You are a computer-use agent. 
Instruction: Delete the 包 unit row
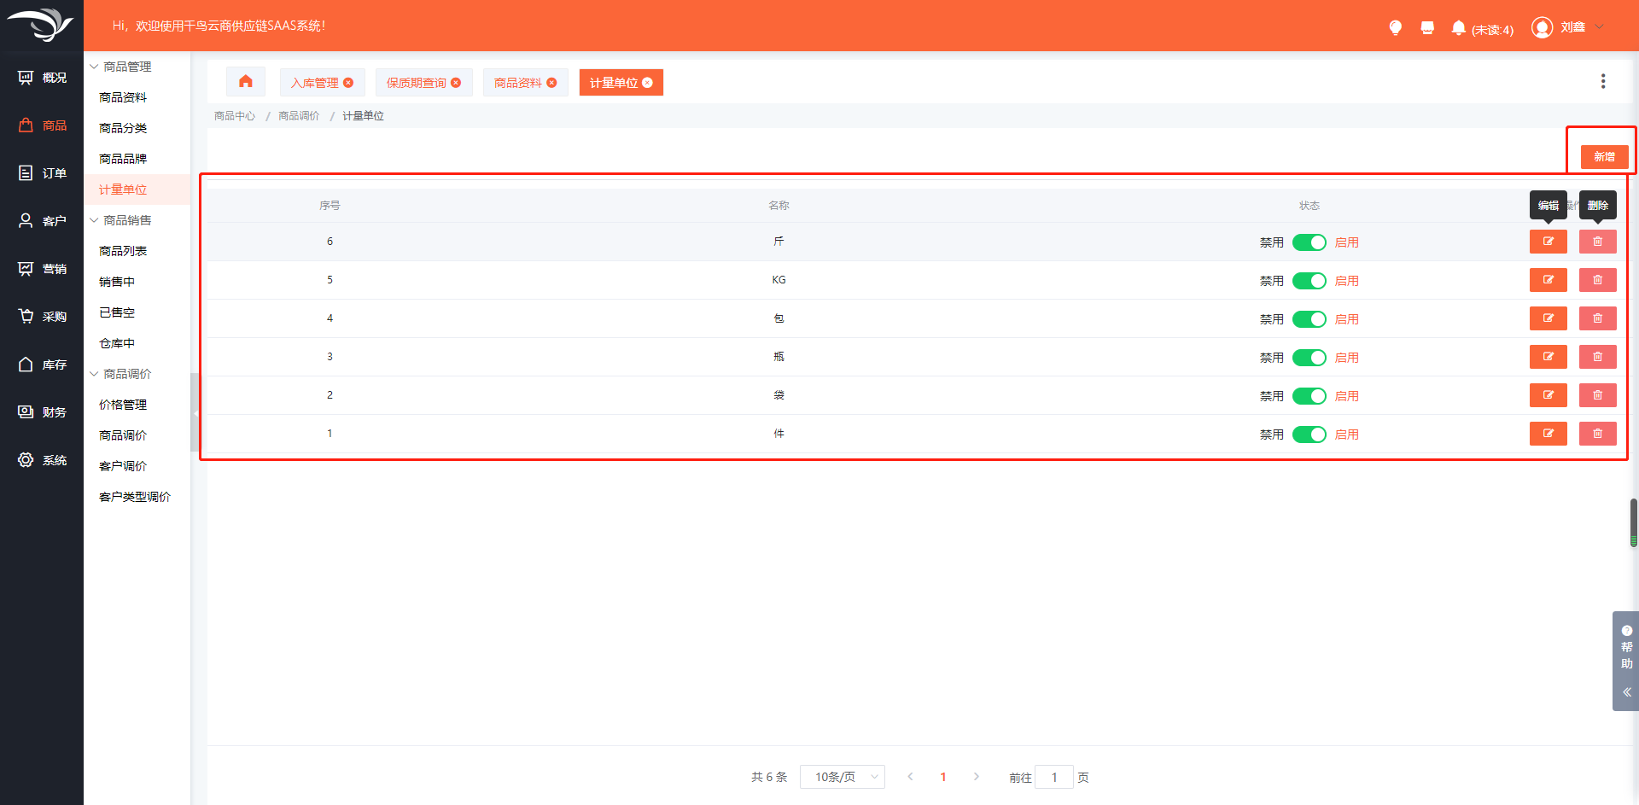tap(1597, 318)
